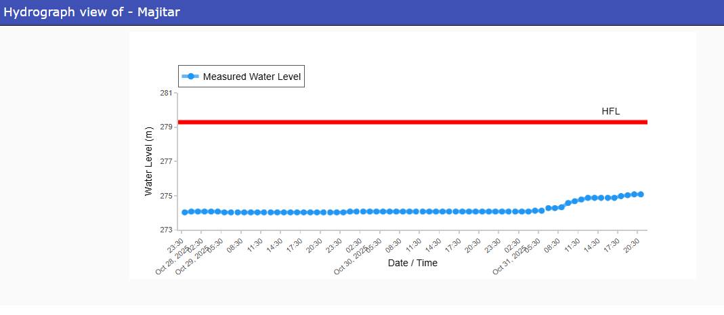Click the 'Water Level (m)' axis title
The width and height of the screenshot is (724, 315).
pos(148,161)
